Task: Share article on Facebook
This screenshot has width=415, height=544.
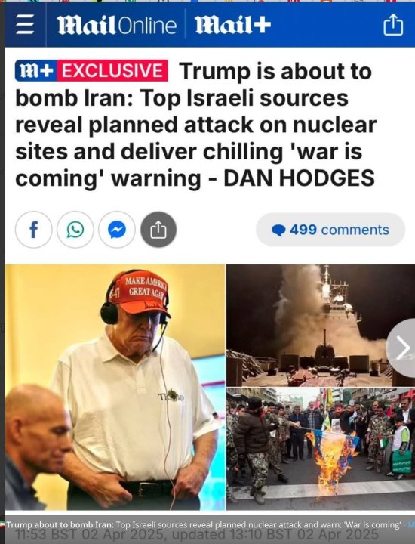Action: [x=34, y=230]
